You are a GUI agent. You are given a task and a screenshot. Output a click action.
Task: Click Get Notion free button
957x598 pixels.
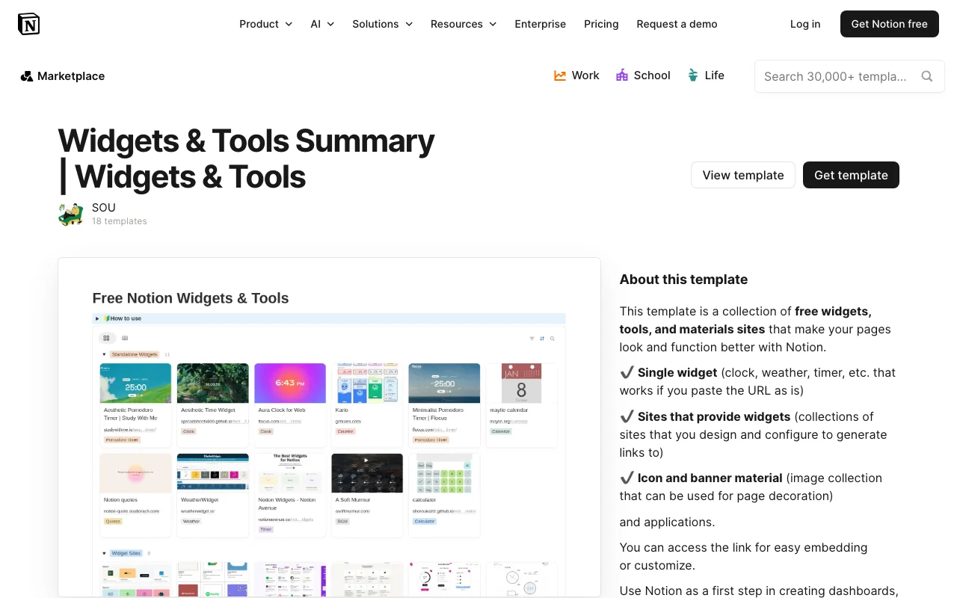[890, 24]
